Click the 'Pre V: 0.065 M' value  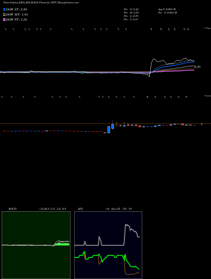pos(167,13)
